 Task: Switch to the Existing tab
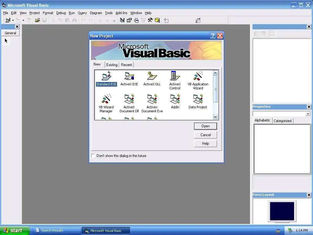point(112,65)
